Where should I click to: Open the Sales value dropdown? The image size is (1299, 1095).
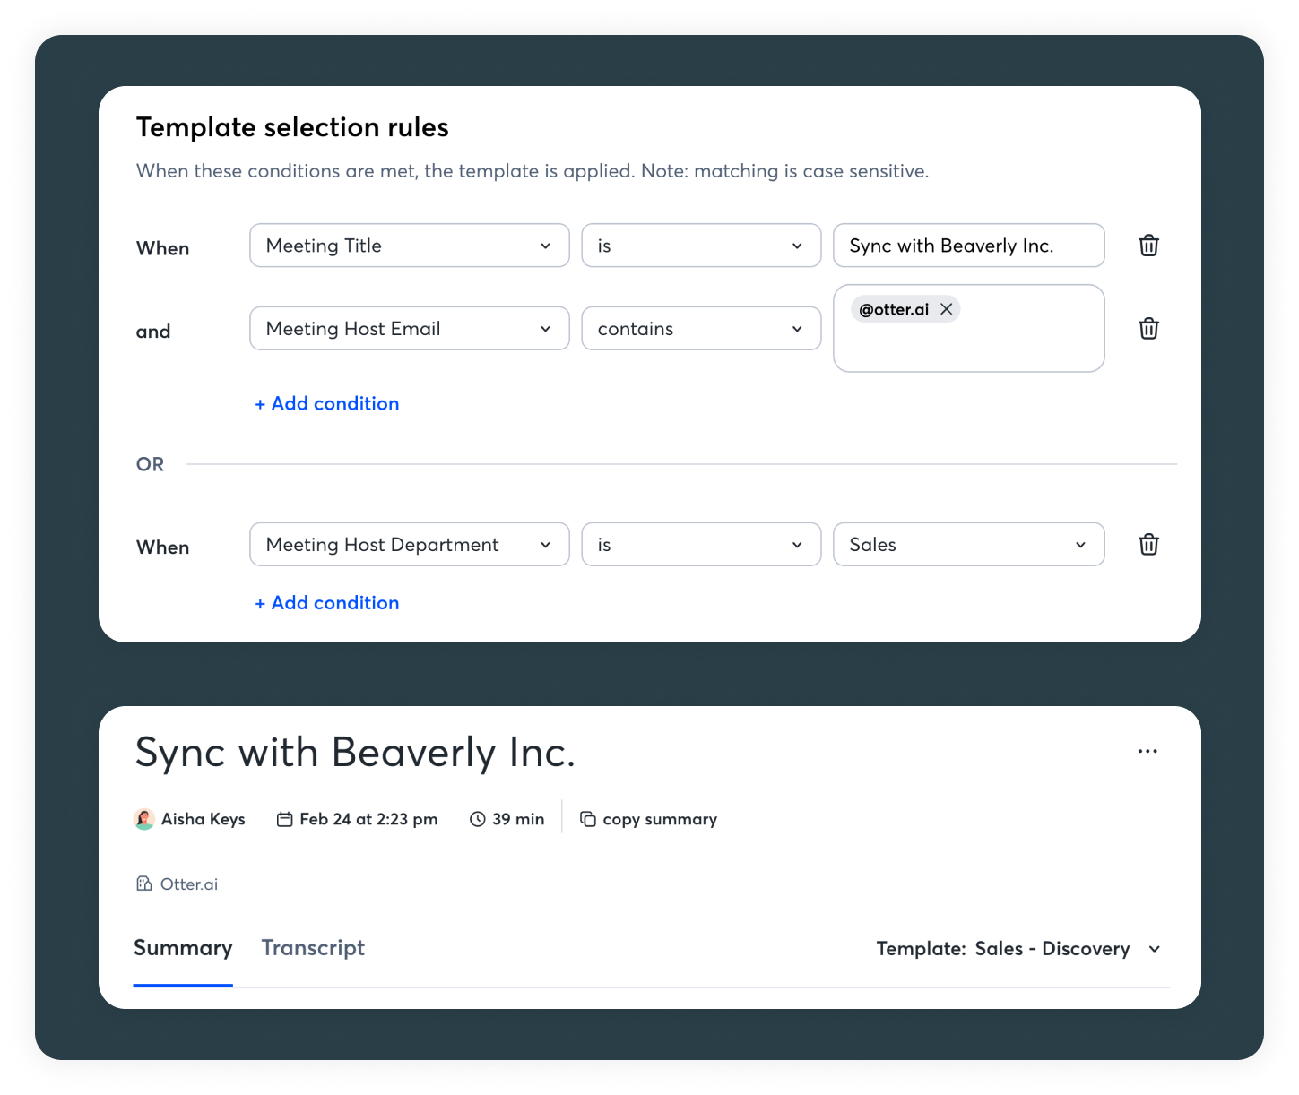click(968, 545)
